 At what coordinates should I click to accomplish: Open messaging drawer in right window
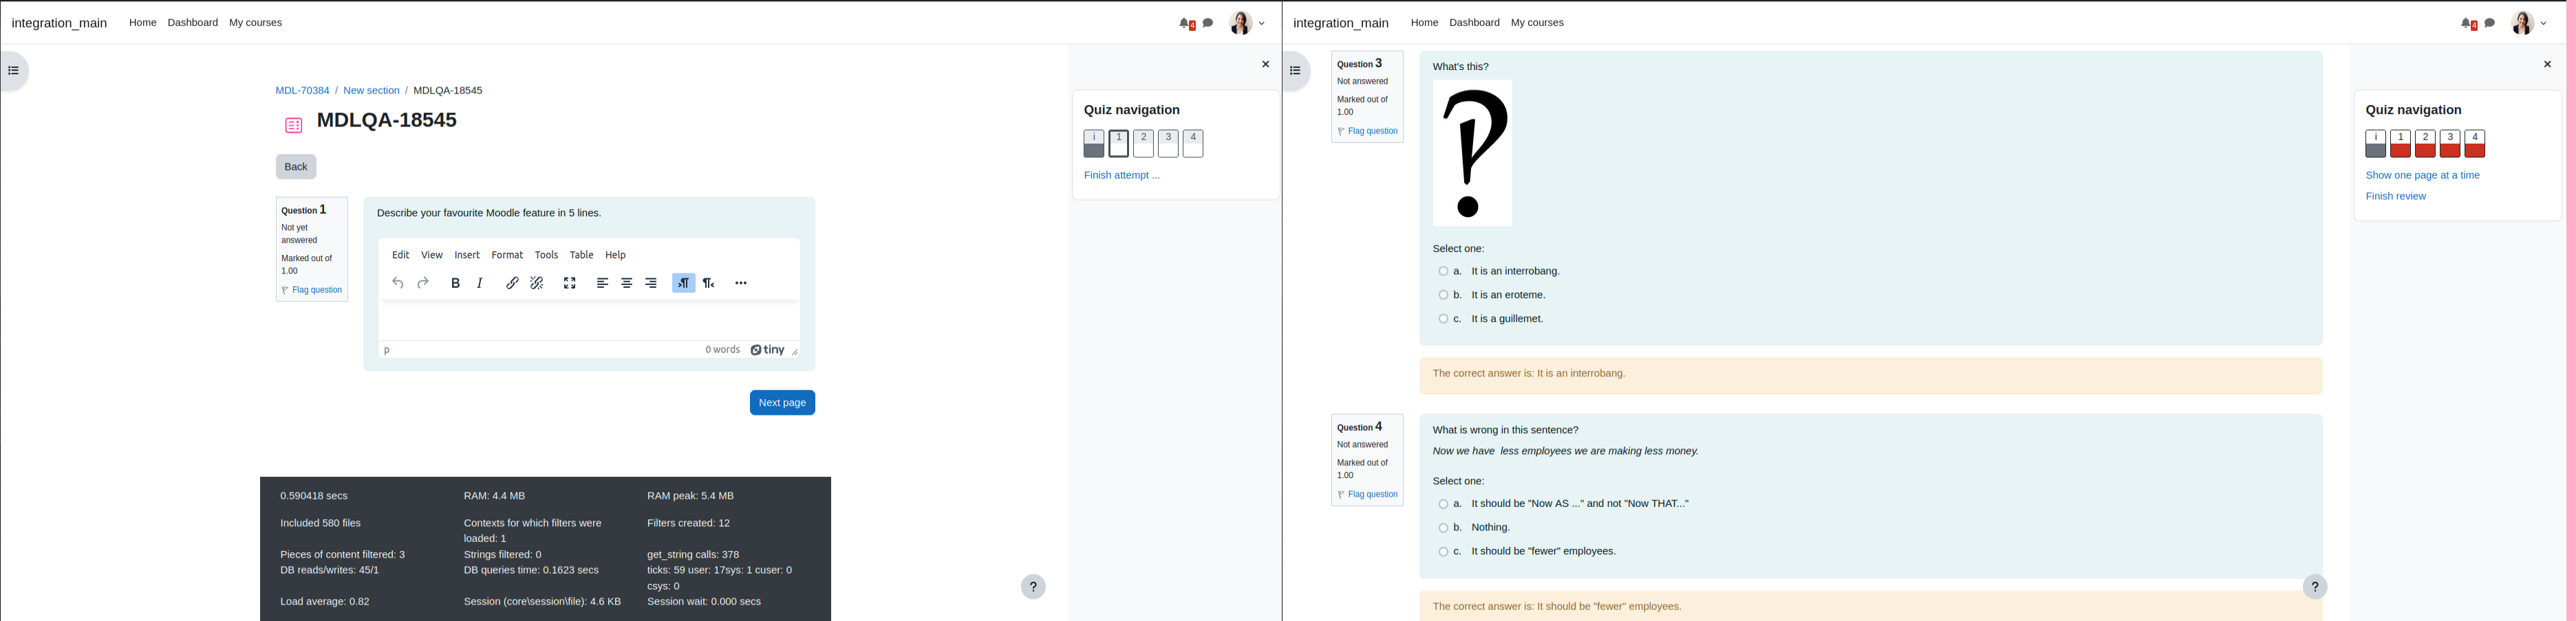(2490, 23)
